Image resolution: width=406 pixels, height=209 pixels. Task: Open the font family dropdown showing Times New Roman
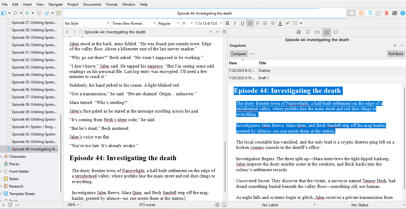pos(134,23)
